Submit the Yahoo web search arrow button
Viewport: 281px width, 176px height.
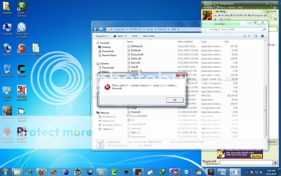[x=275, y=163]
